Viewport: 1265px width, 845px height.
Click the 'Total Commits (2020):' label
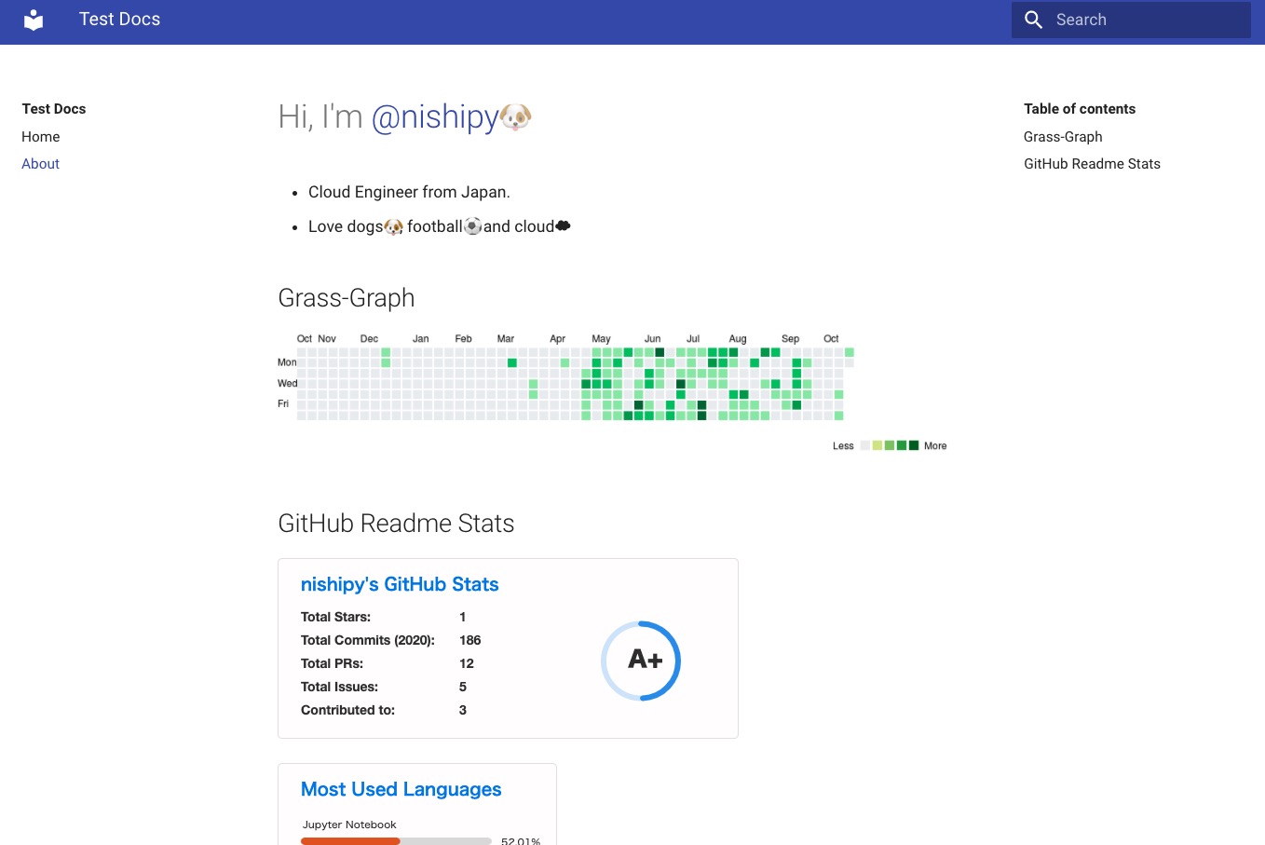[x=368, y=640]
